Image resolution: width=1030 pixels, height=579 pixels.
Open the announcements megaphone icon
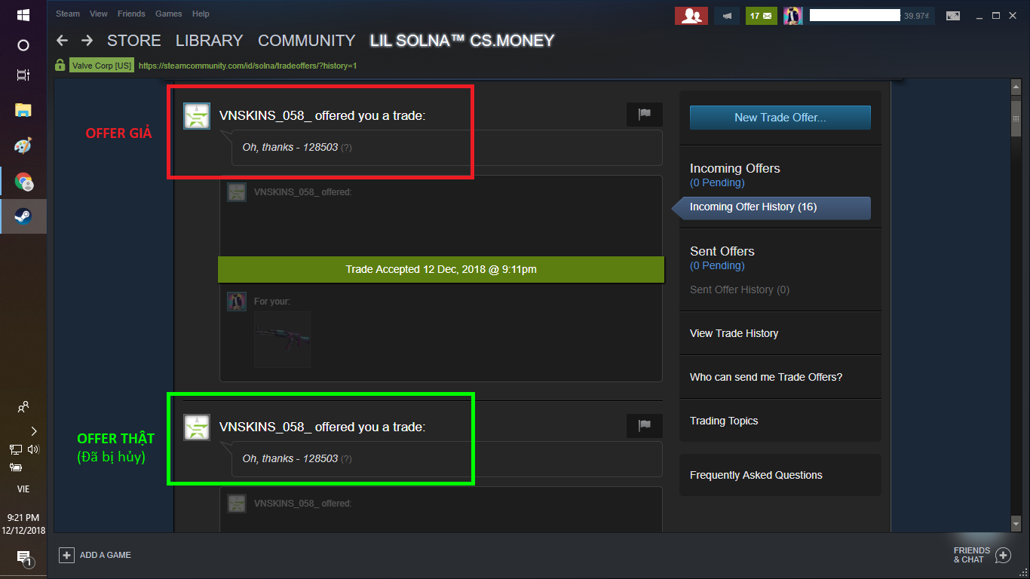(727, 15)
